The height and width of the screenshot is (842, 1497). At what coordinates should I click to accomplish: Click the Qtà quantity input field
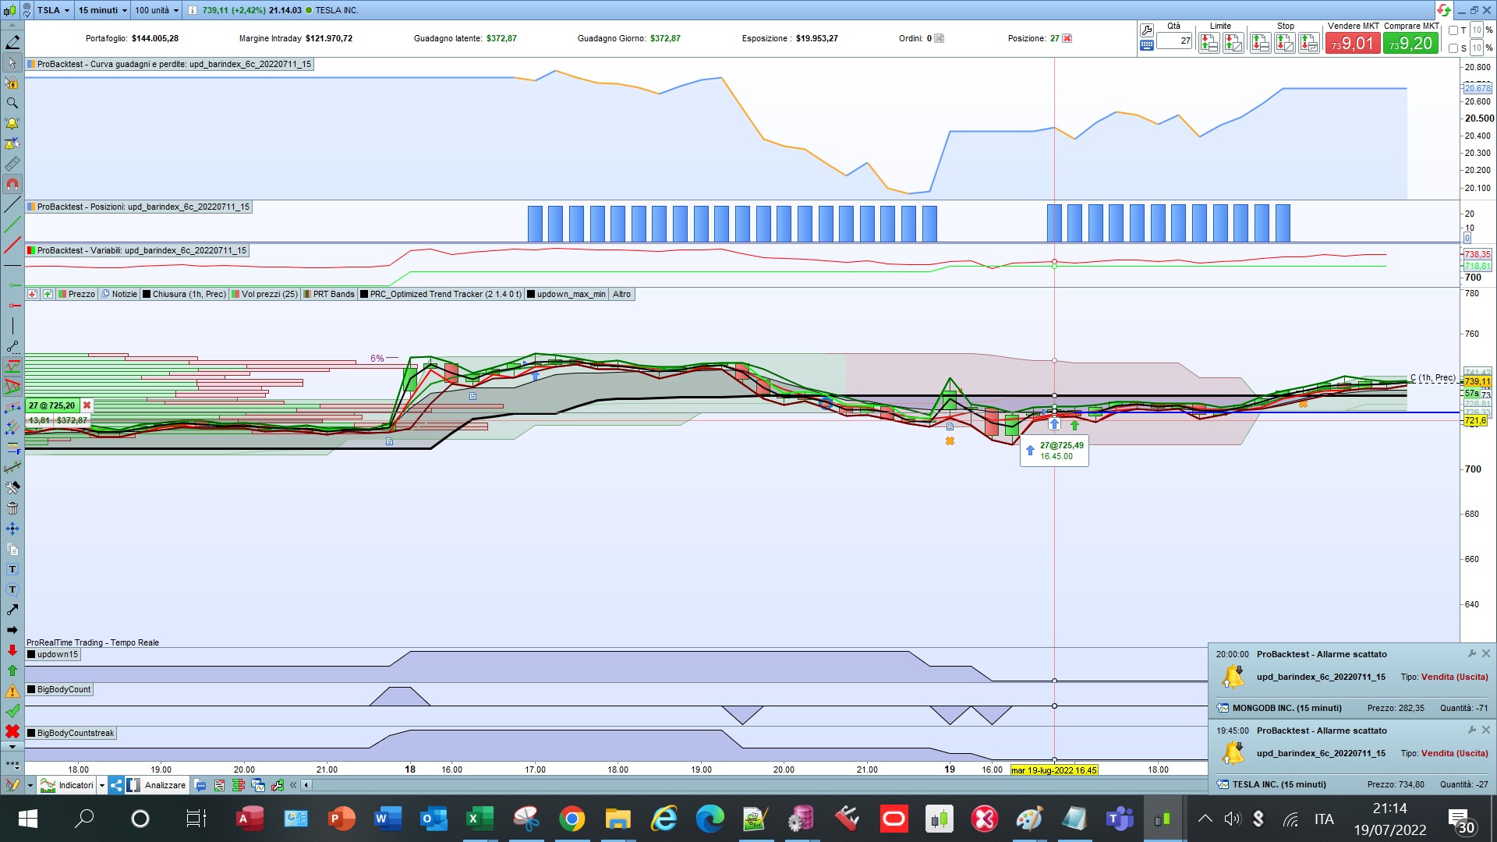tap(1174, 41)
